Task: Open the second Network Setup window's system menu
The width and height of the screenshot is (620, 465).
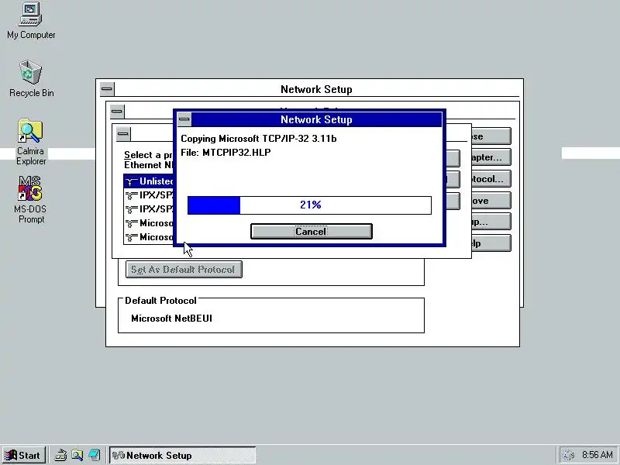Action: point(117,111)
